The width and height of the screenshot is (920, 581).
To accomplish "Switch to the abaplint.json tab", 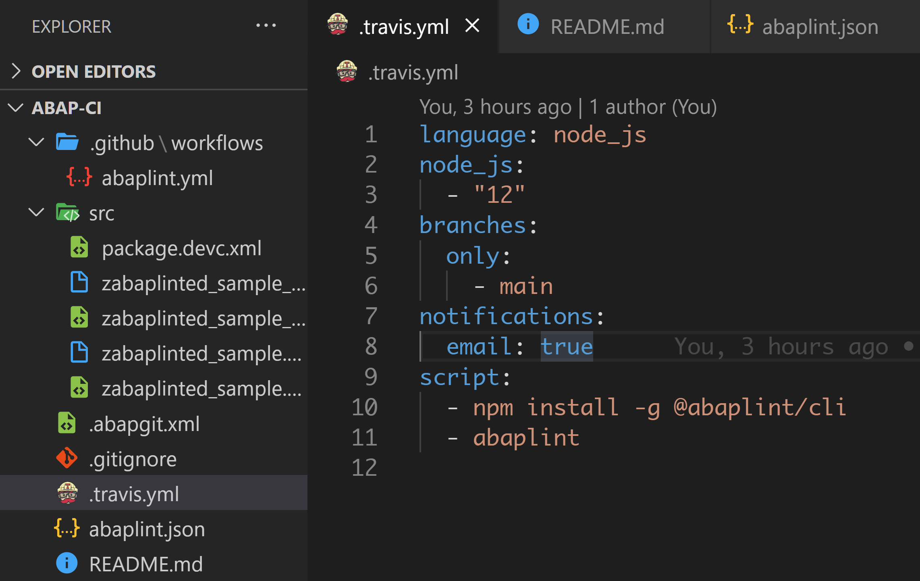I will (820, 27).
